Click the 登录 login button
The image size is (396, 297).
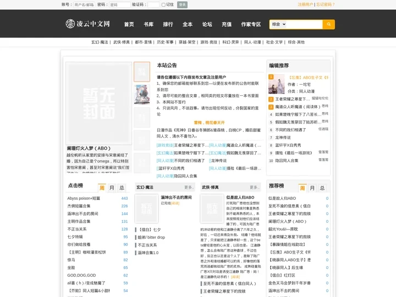(182, 4)
